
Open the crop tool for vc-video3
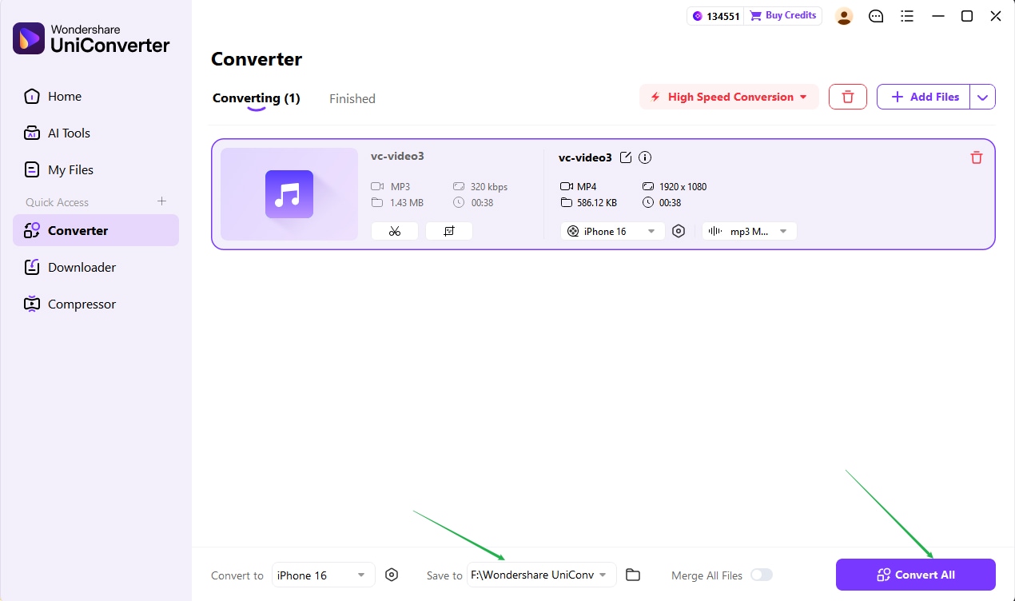click(x=449, y=231)
